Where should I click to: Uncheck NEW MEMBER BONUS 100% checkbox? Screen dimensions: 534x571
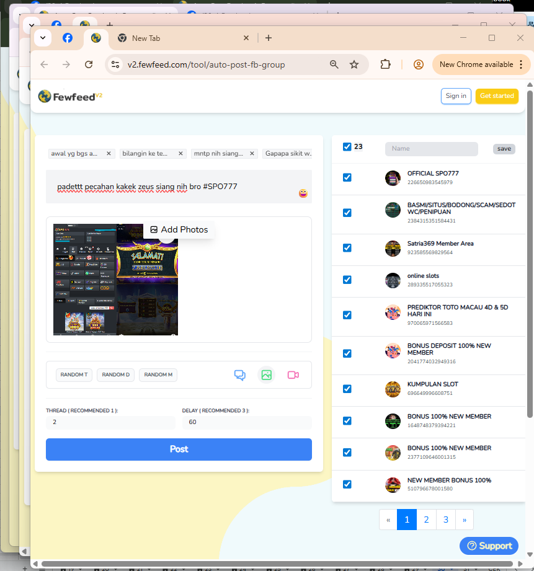pos(347,484)
